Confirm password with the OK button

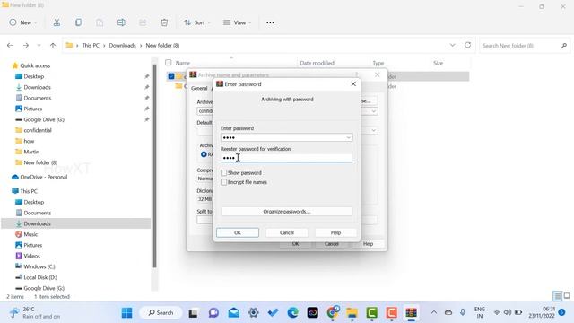click(x=237, y=232)
